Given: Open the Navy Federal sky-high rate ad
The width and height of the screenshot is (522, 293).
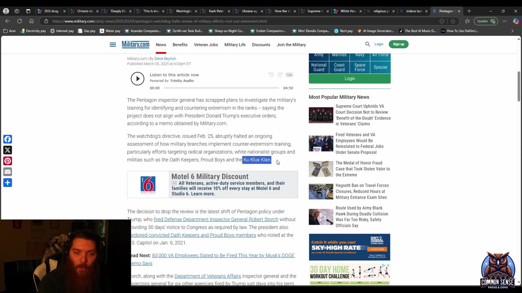Looking at the screenshot, I should click(349, 247).
